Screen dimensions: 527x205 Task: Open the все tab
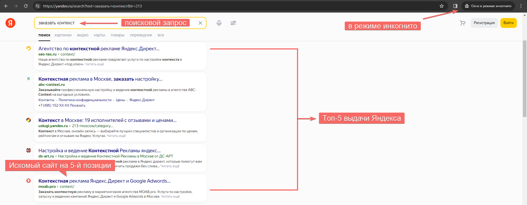(x=161, y=35)
